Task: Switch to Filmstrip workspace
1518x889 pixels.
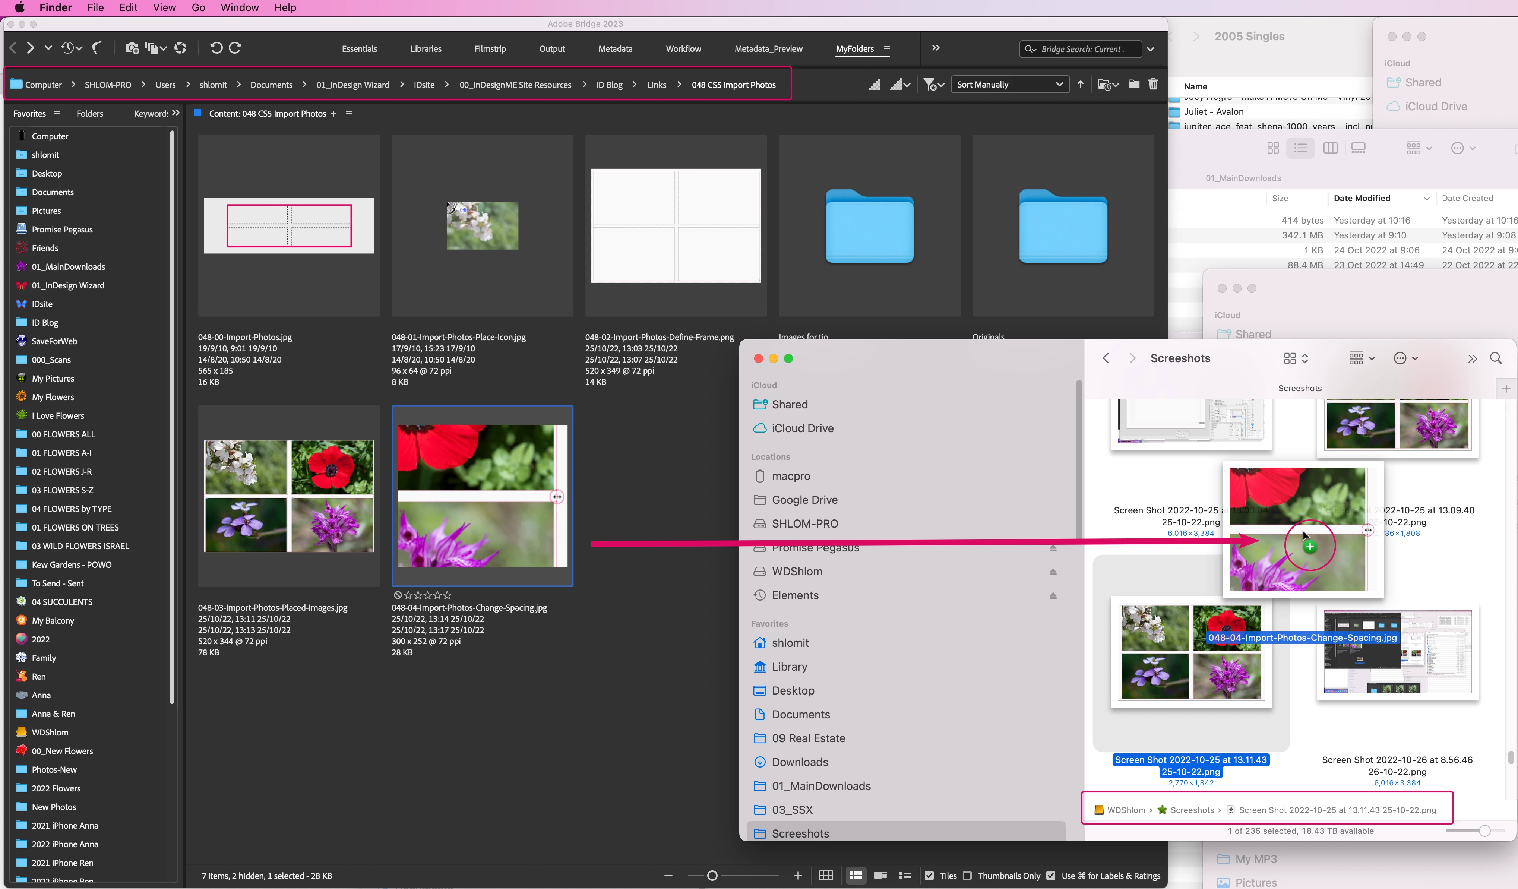Action: tap(490, 49)
